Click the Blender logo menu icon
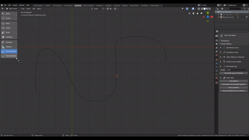Image resolution: width=249 pixels, height=140 pixels. (x=2, y=5)
